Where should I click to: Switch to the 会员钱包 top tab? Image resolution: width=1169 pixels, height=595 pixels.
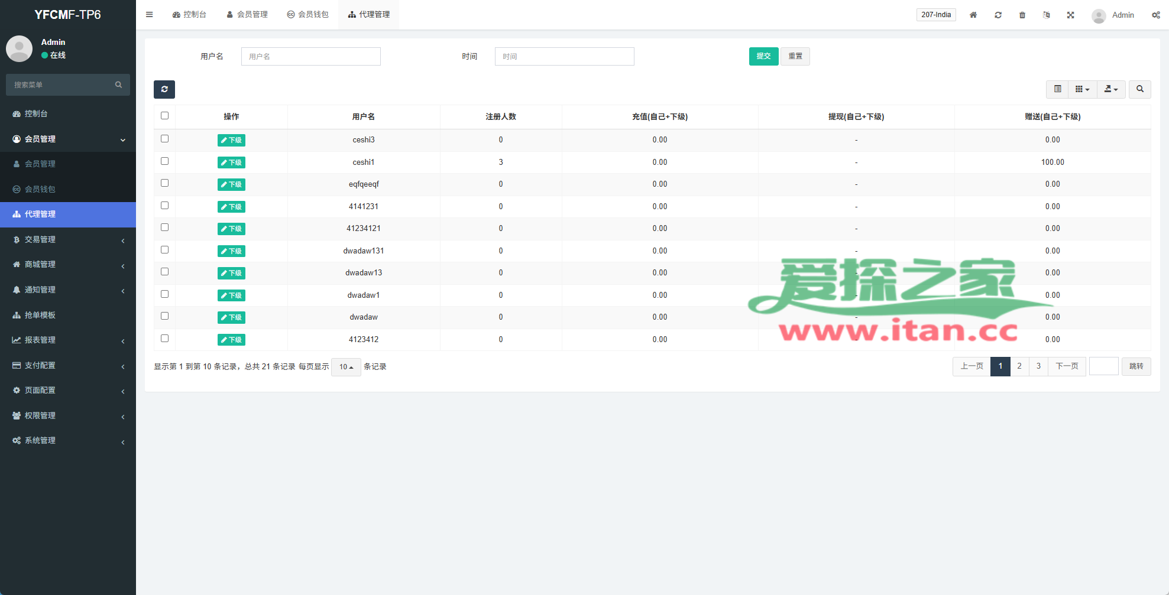pos(307,15)
